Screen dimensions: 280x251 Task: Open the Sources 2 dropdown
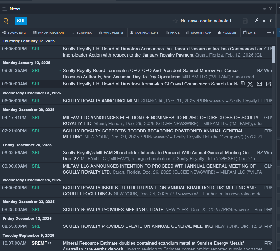click(x=14, y=32)
